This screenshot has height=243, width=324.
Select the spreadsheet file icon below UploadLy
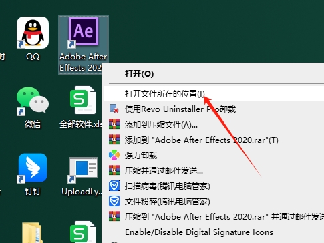tap(83, 232)
